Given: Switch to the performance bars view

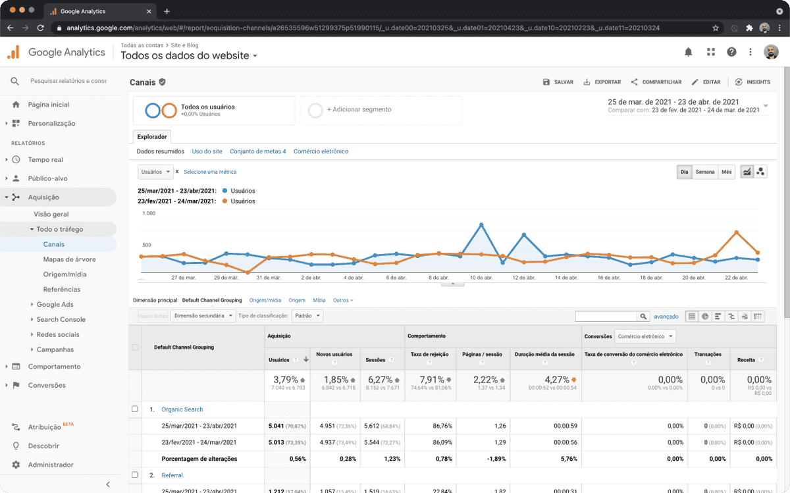Looking at the screenshot, I should (718, 317).
